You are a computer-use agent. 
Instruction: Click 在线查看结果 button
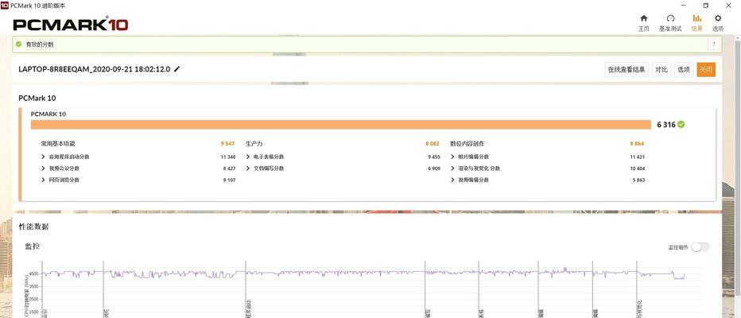pyautogui.click(x=627, y=69)
